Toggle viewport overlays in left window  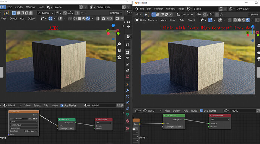(60, 18)
